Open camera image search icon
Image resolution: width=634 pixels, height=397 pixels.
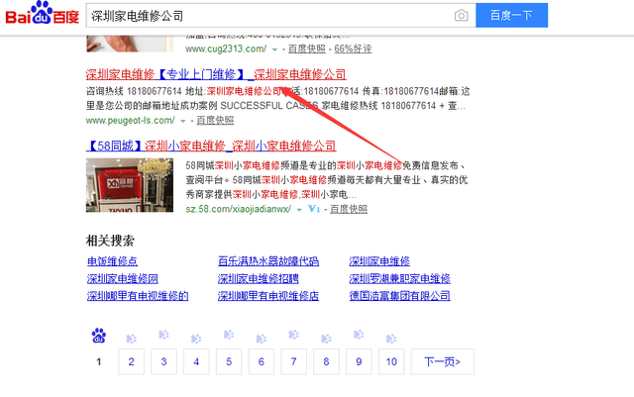tap(461, 16)
